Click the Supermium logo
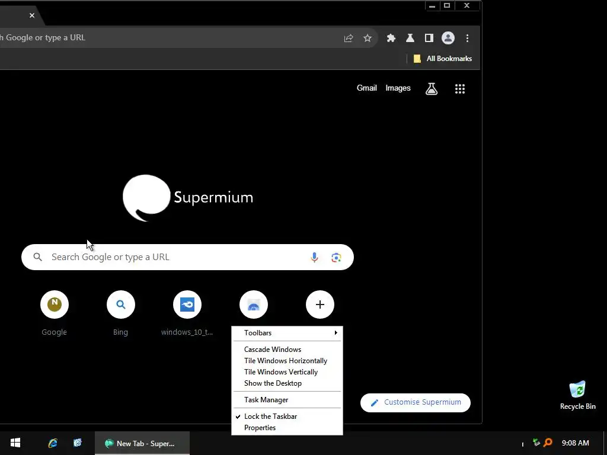The height and width of the screenshot is (455, 607). click(188, 197)
